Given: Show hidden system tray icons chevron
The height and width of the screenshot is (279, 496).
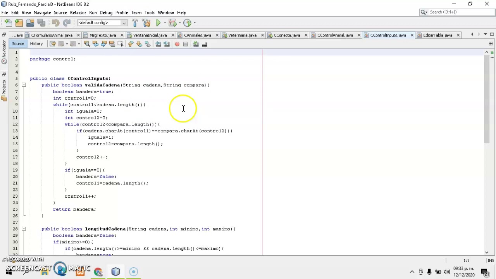Looking at the screenshot, I should (x=412, y=272).
